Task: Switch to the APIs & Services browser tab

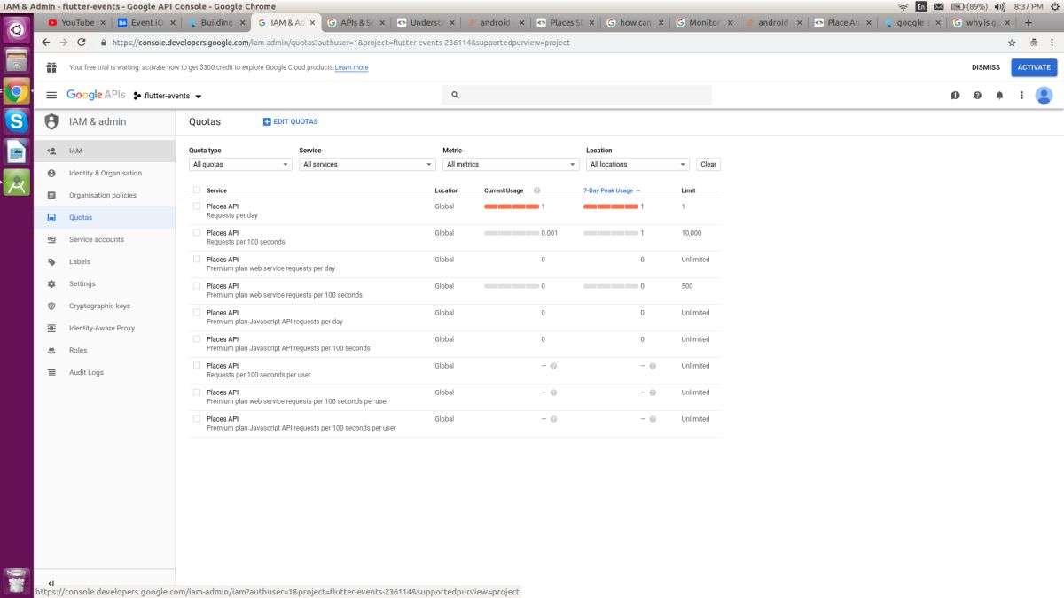Action: [x=356, y=22]
